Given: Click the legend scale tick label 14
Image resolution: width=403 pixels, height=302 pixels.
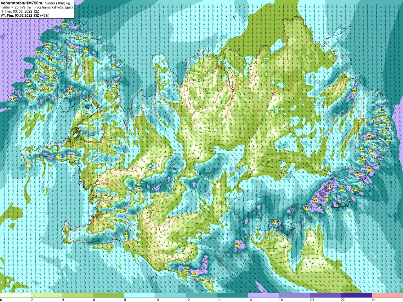Looking at the screenshot, I should (219, 300).
